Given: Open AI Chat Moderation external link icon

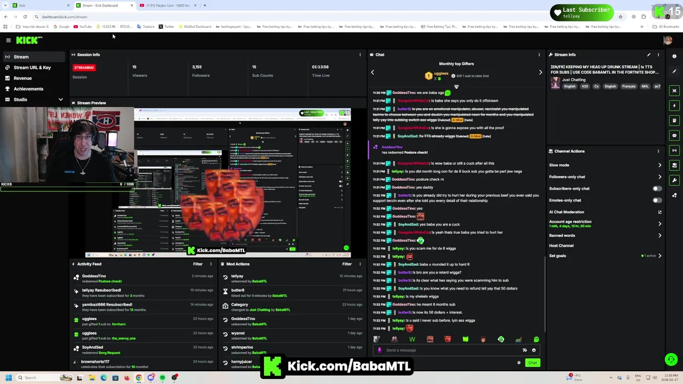Looking at the screenshot, I should pyautogui.click(x=660, y=212).
